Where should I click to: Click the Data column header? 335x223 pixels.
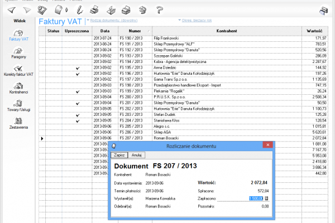pos(104,31)
